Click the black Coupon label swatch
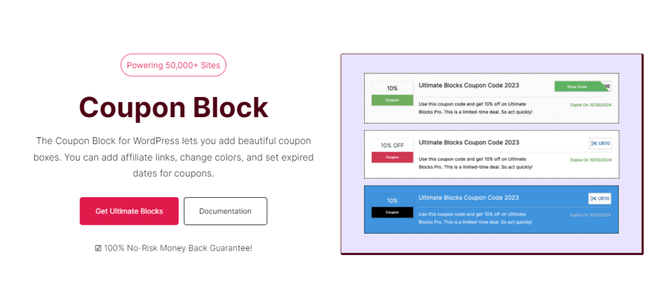The width and height of the screenshot is (668, 287). pos(392,212)
